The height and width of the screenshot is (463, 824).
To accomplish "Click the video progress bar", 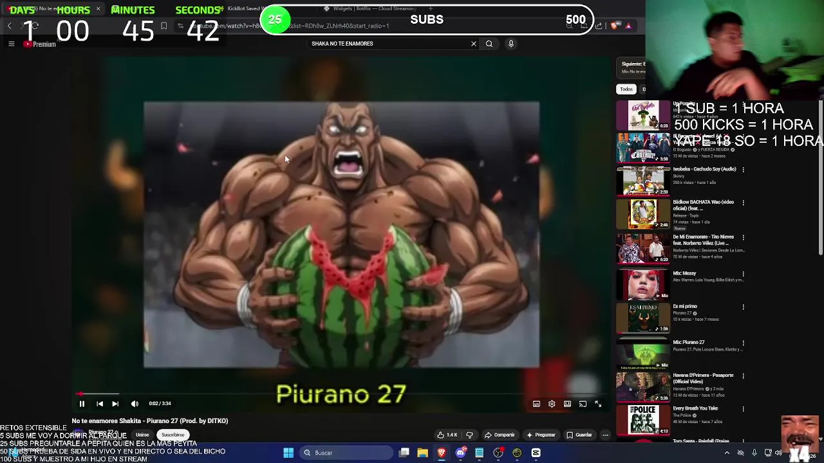I will (x=341, y=394).
